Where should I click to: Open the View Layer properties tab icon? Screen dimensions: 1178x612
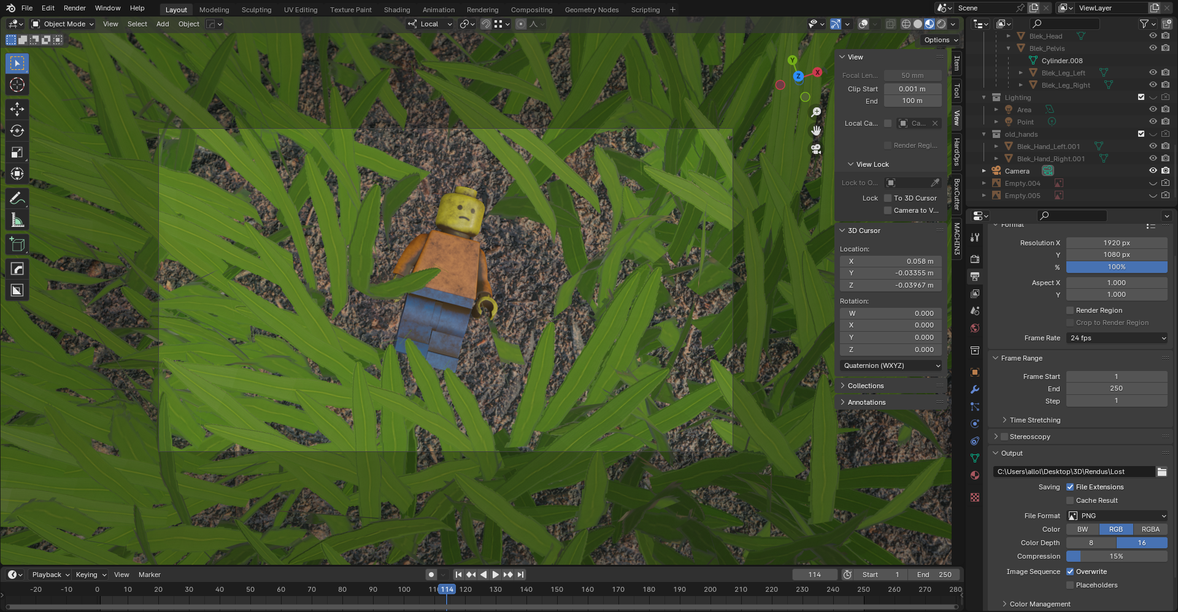(x=975, y=294)
